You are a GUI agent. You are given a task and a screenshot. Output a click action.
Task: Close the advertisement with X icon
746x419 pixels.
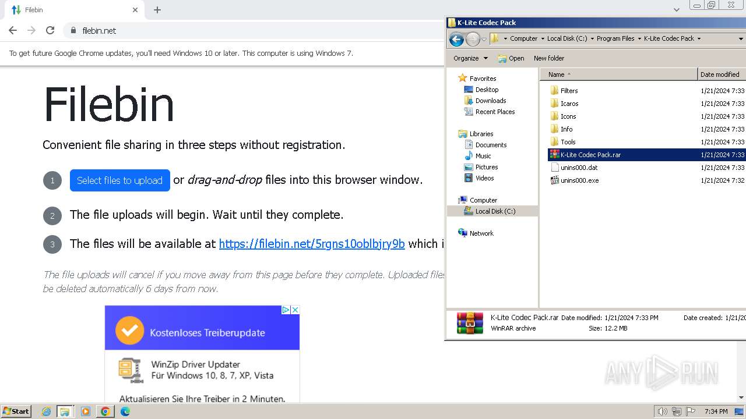click(295, 310)
